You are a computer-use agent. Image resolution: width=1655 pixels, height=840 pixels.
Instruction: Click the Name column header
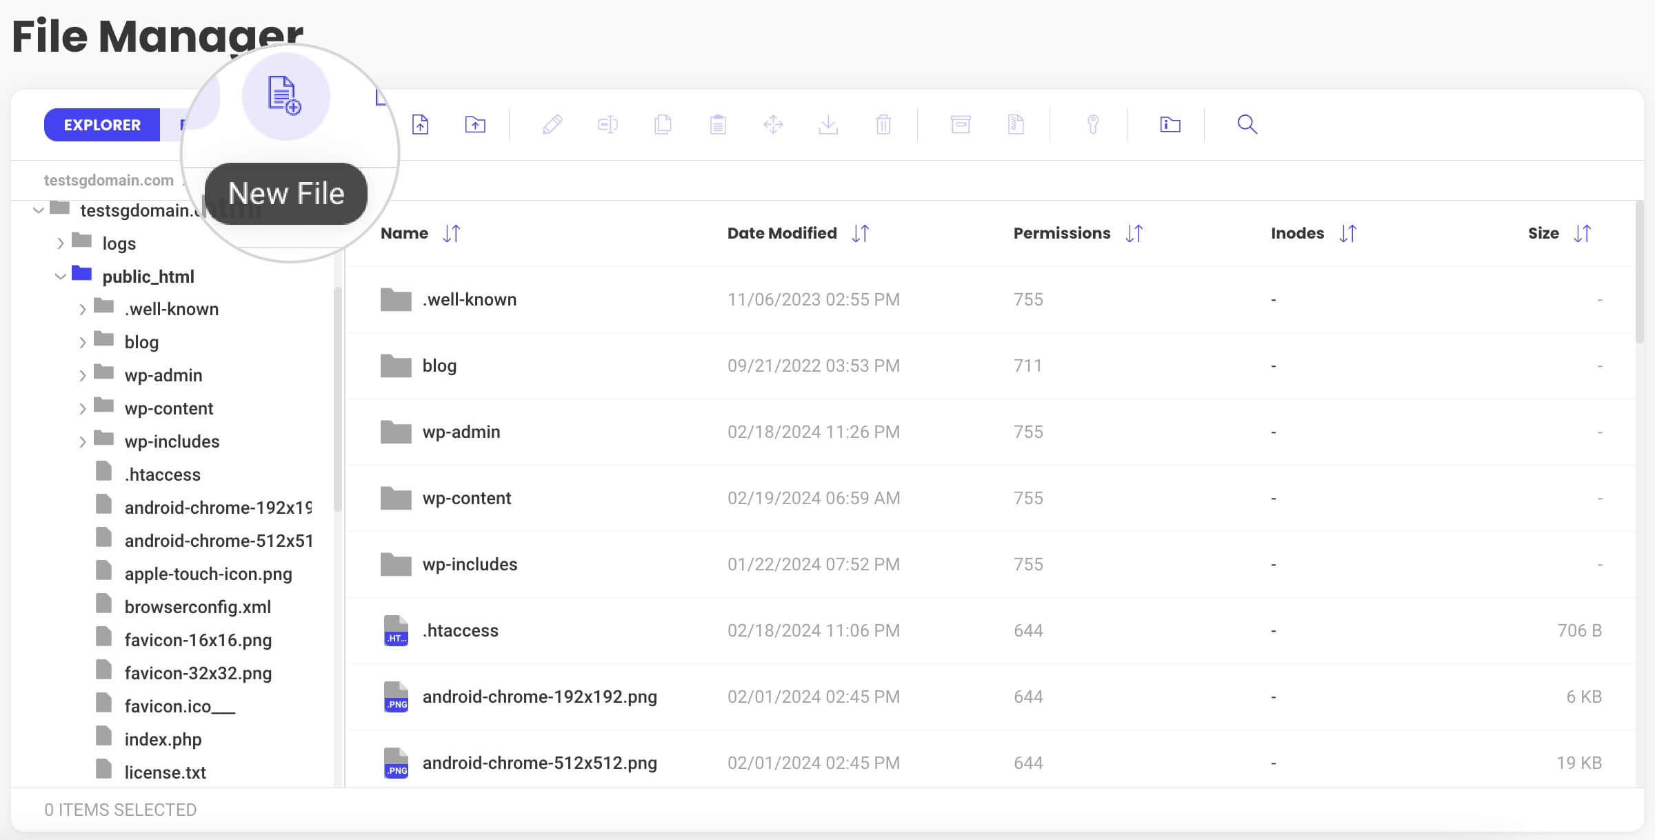(x=404, y=234)
